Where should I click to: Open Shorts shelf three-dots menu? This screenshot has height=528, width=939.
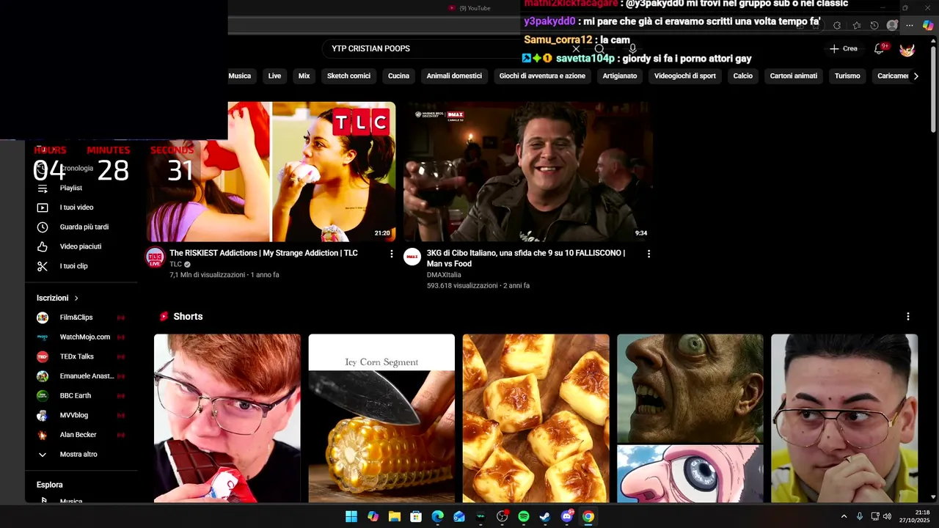[x=908, y=317]
